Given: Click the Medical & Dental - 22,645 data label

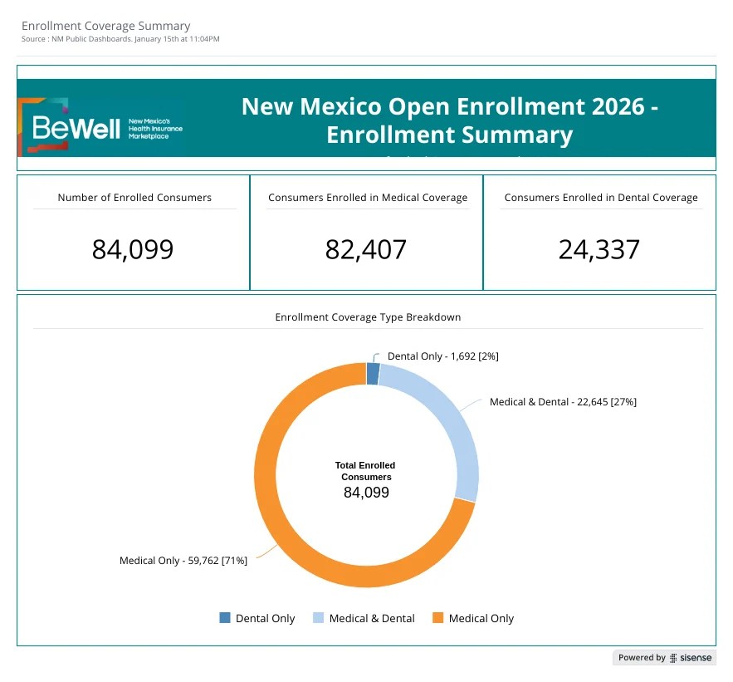Looking at the screenshot, I should tap(563, 402).
